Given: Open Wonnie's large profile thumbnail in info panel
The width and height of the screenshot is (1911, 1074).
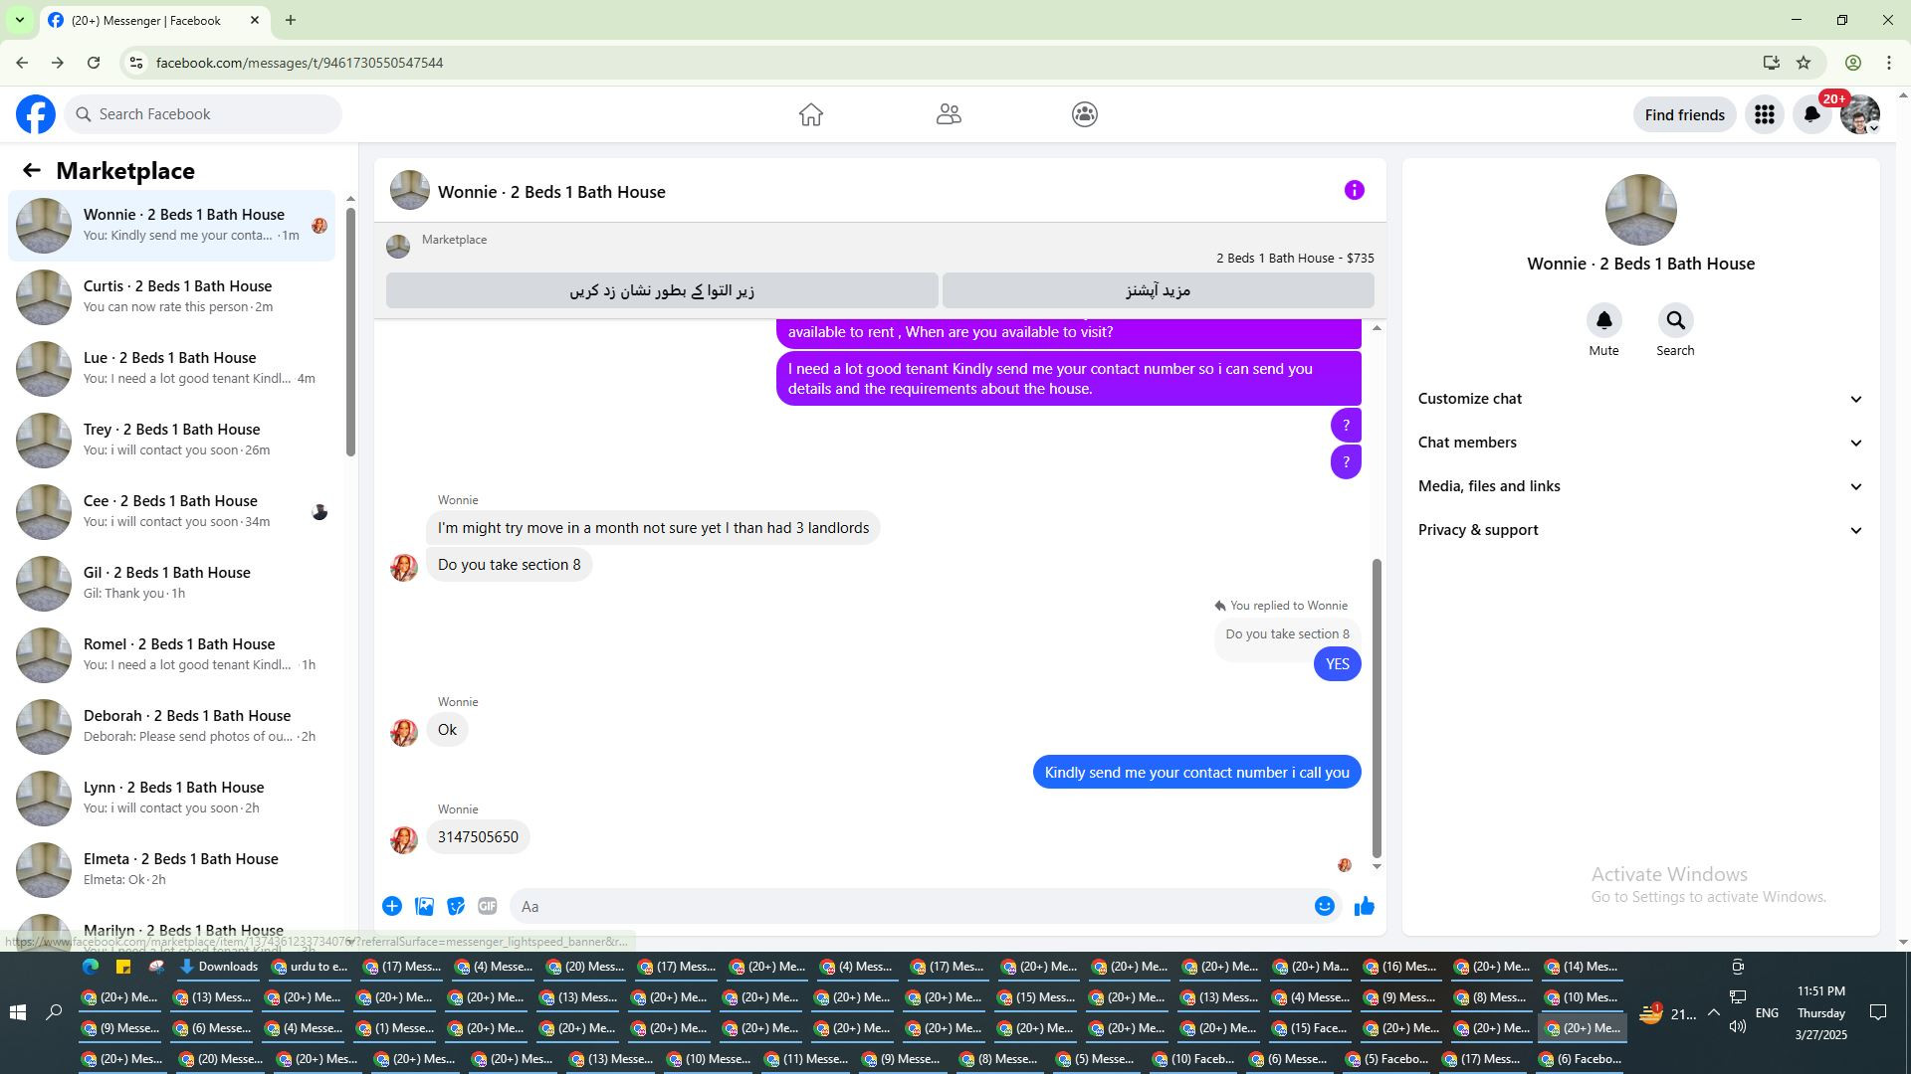Looking at the screenshot, I should point(1641,210).
